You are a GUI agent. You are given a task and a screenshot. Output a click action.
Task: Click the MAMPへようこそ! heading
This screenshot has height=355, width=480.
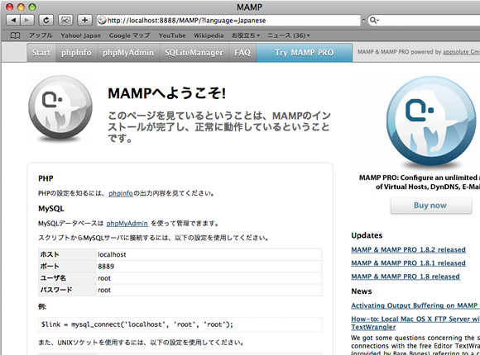[x=167, y=93]
